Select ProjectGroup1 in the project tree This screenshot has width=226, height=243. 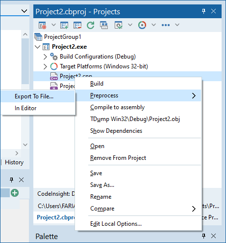click(x=63, y=37)
